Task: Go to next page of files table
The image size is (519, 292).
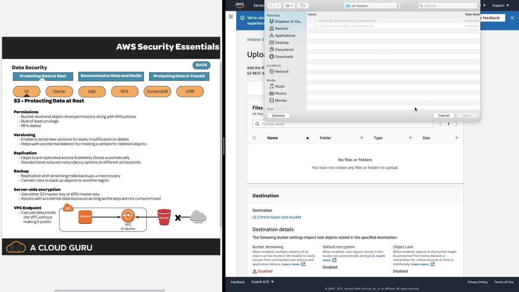Action: point(456,124)
